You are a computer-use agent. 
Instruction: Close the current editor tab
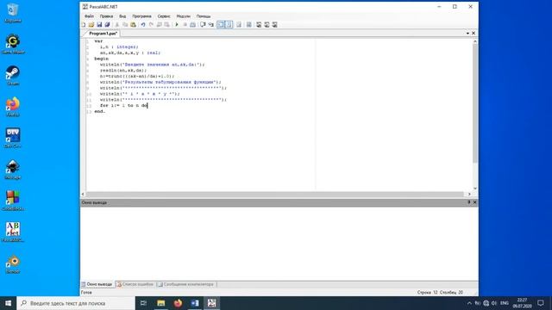(474, 33)
